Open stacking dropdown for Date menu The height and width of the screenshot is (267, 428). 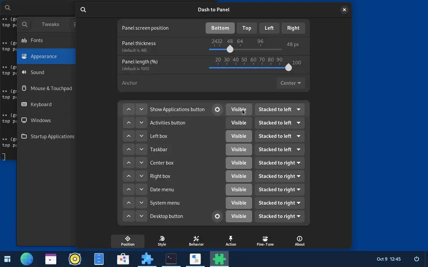coord(280,190)
